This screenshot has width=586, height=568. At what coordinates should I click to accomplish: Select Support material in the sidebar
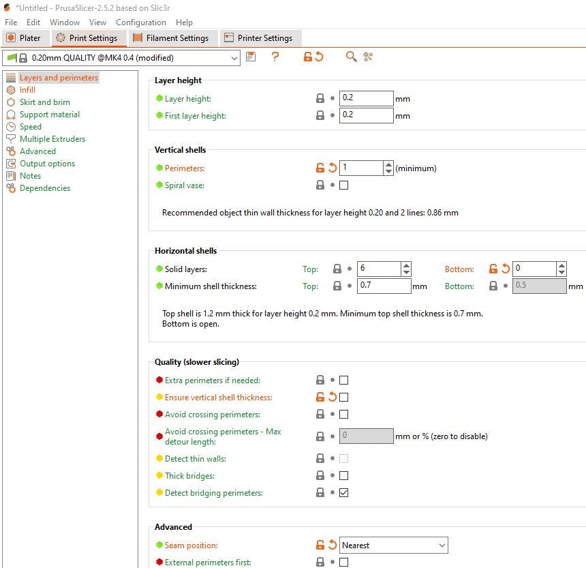click(50, 115)
